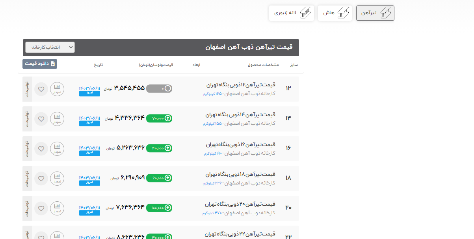The width and height of the screenshot is (474, 239).
Task: Switch to the هاش tab
Action: pos(335,13)
